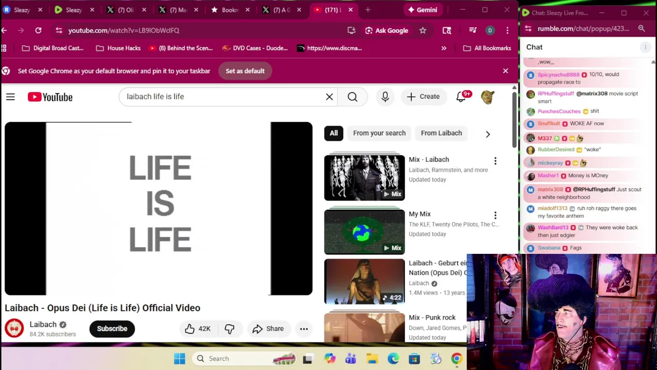Open the YouTube account avatar menu

click(x=488, y=97)
